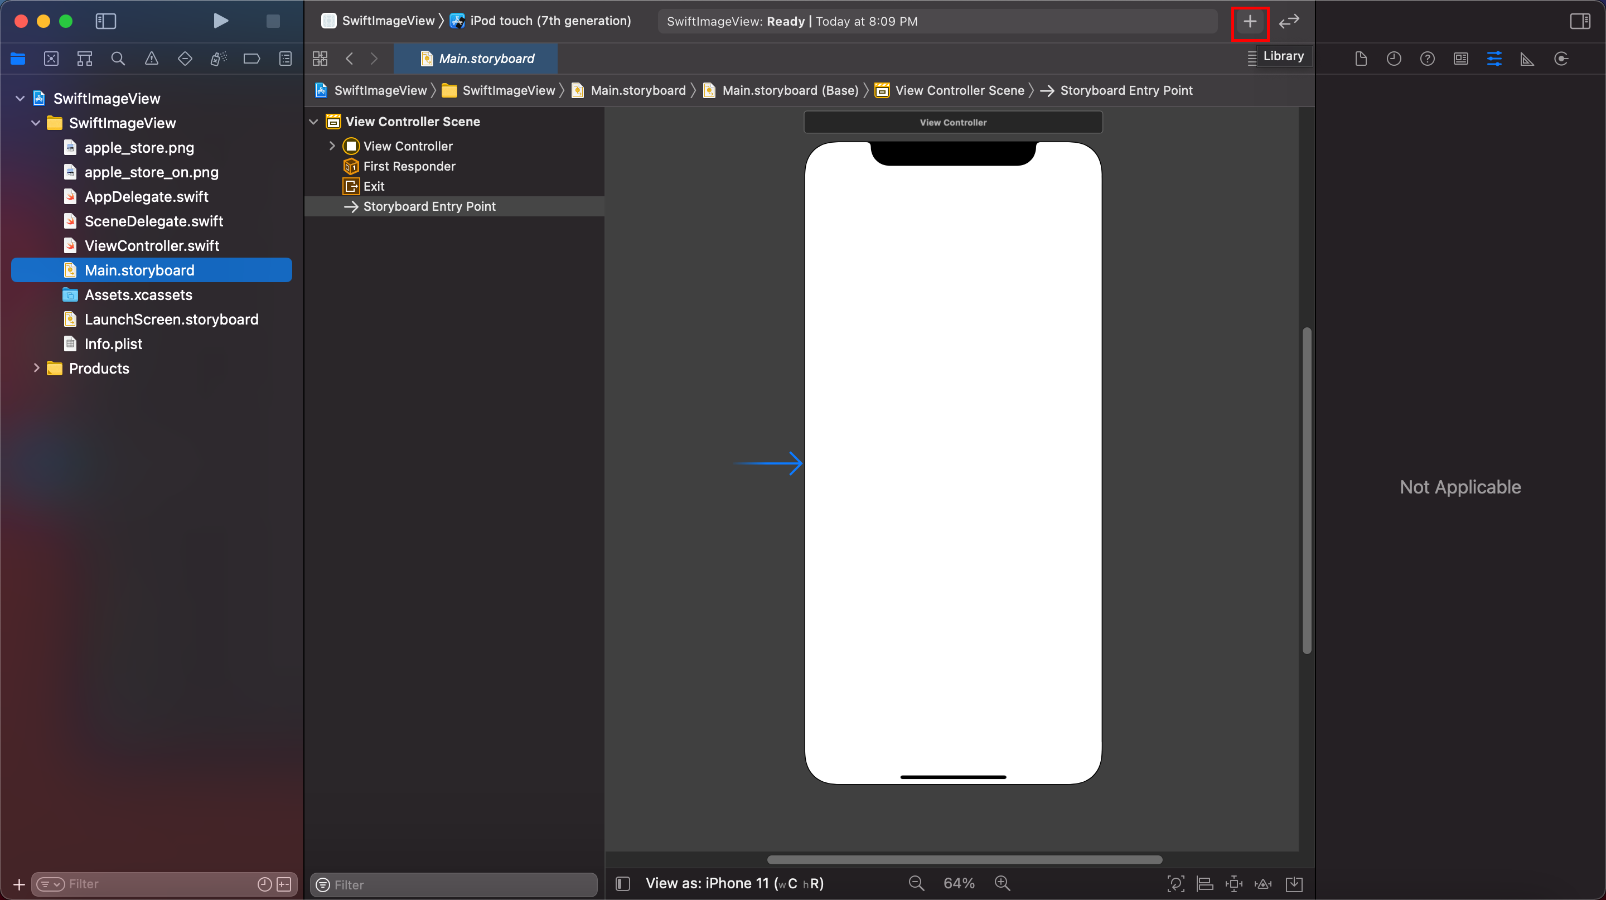Toggle the navigator sidebar visibility
Screen dimensions: 1606x900
pyautogui.click(x=105, y=21)
